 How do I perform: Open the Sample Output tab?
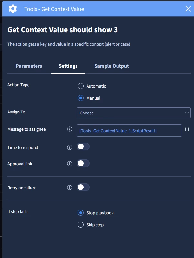click(111, 66)
